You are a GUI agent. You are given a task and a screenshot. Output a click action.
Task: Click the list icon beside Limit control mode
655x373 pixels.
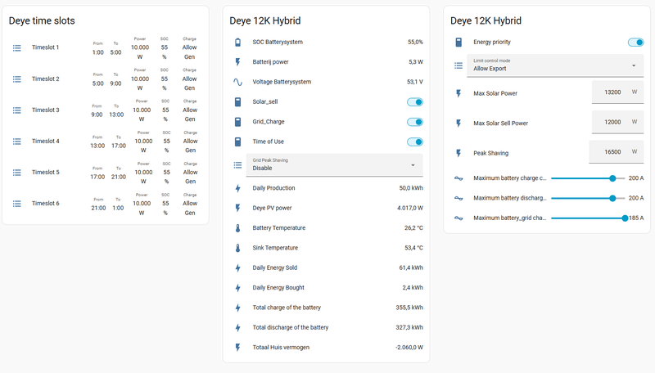(x=458, y=65)
